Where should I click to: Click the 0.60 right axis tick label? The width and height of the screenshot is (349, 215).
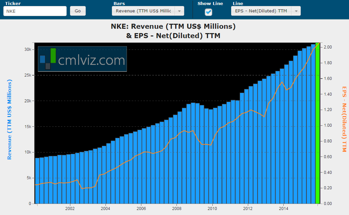(328, 157)
